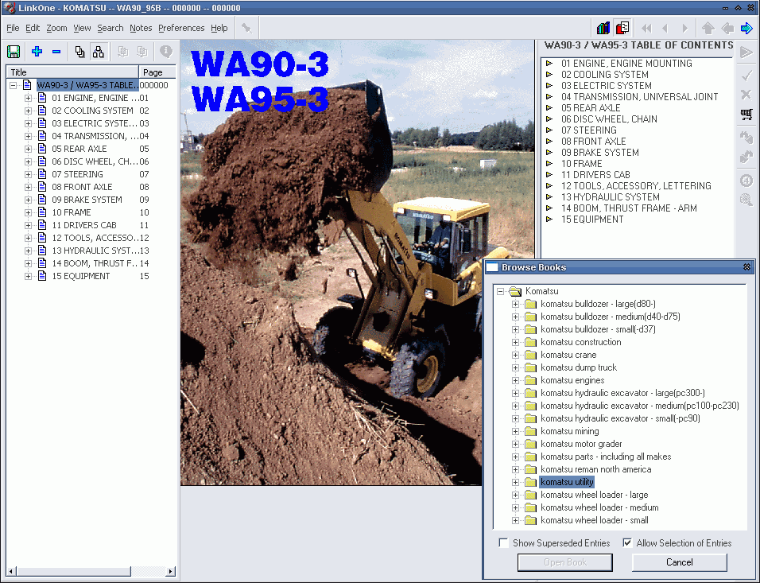This screenshot has height=583, width=760.
Task: Open the Search menu
Action: pos(111,28)
